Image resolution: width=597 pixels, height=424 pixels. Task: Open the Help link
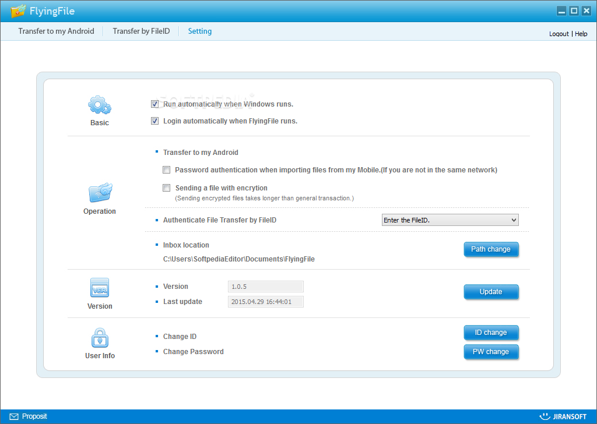pos(581,34)
